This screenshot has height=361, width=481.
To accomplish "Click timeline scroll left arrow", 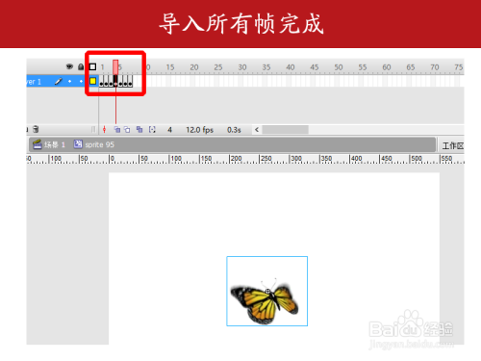I will (257, 130).
